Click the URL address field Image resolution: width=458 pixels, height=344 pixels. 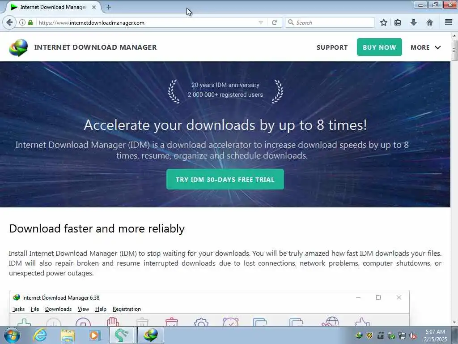[x=148, y=22]
